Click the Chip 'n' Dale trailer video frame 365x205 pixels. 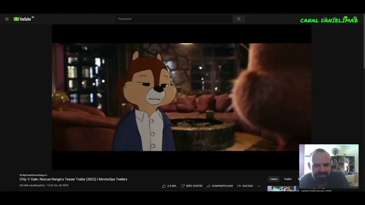tap(181, 97)
